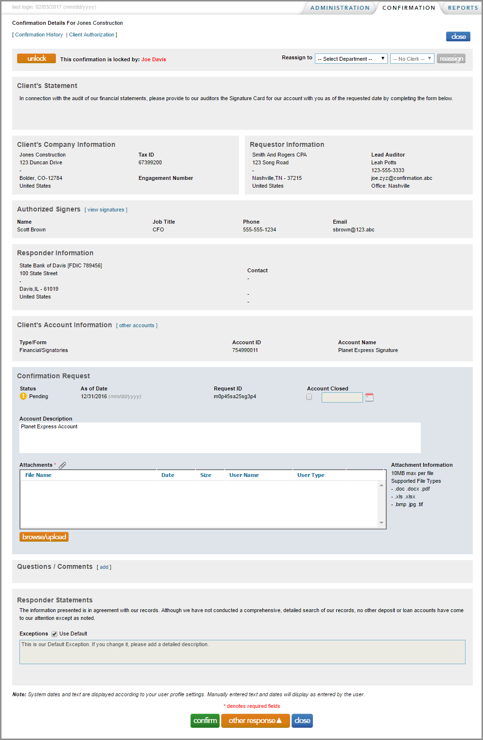
Task: Add a question or comment via add link
Action: click(x=104, y=567)
